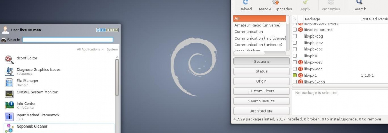
Task: Click the Origin filter button
Action: click(x=261, y=81)
